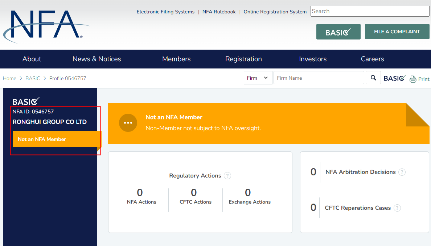Go to BASIC breadcrumb link
Viewport: 431px width, 246px height.
point(33,78)
